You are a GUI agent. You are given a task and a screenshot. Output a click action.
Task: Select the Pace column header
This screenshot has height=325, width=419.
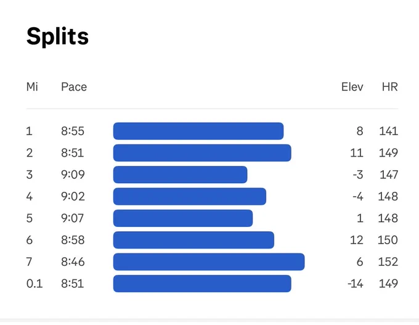[x=74, y=87]
